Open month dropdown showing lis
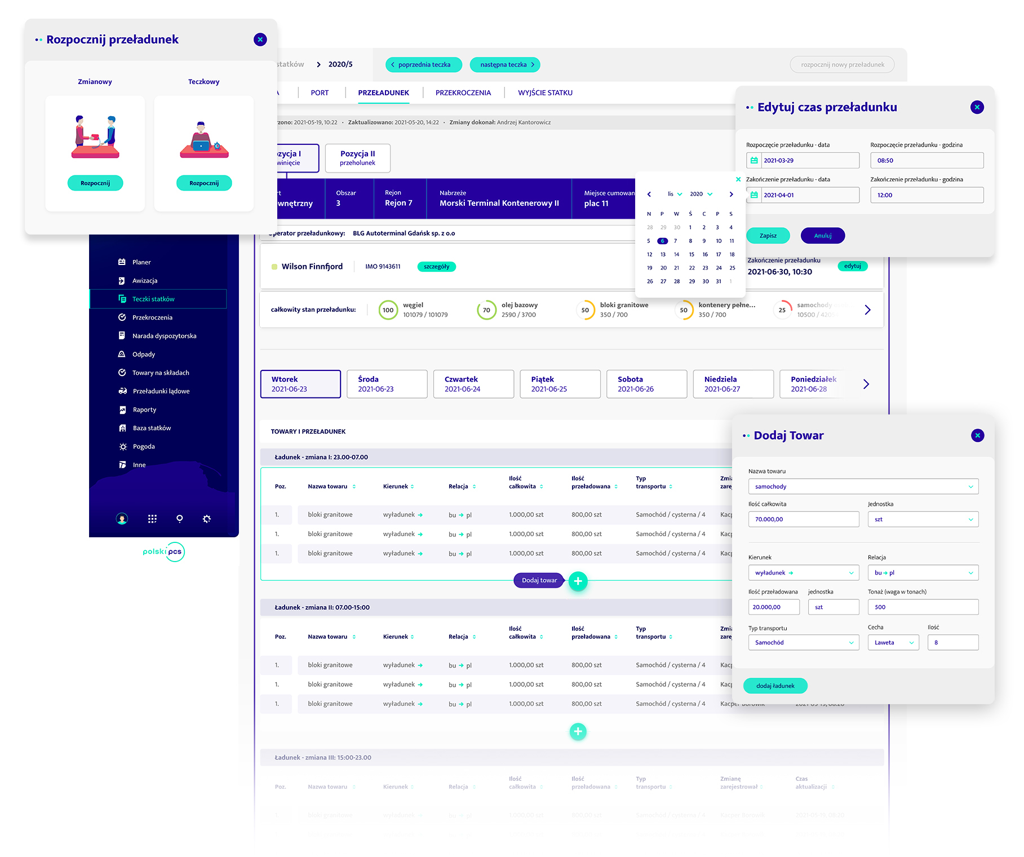This screenshot has width=1024, height=857. tap(675, 194)
